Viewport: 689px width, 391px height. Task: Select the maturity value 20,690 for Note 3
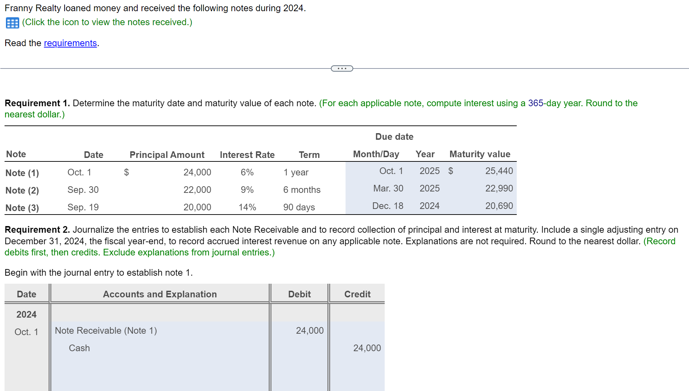pyautogui.click(x=500, y=206)
